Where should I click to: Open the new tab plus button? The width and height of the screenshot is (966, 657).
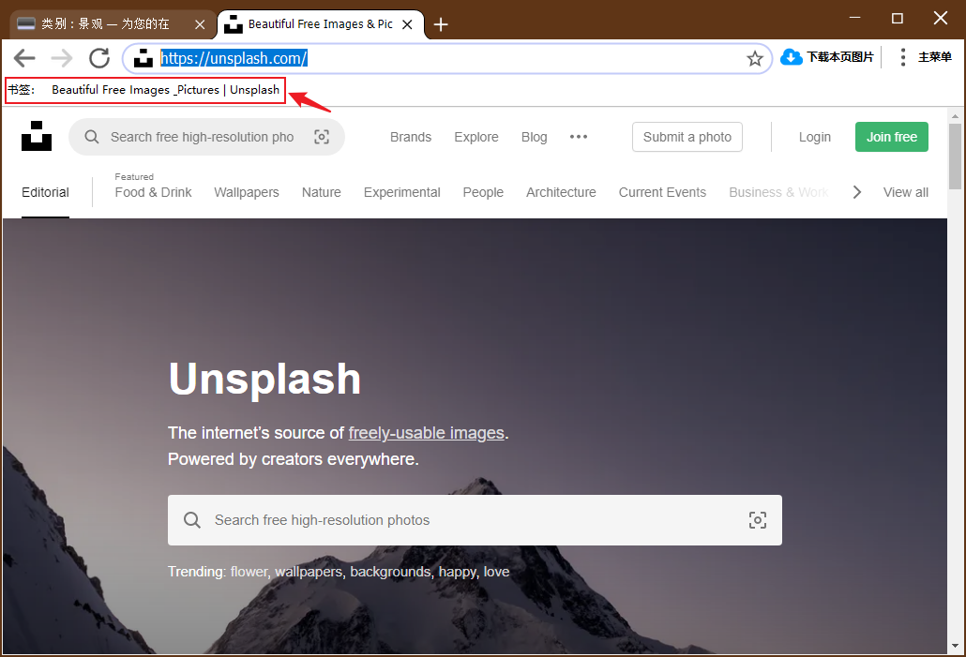click(x=441, y=24)
